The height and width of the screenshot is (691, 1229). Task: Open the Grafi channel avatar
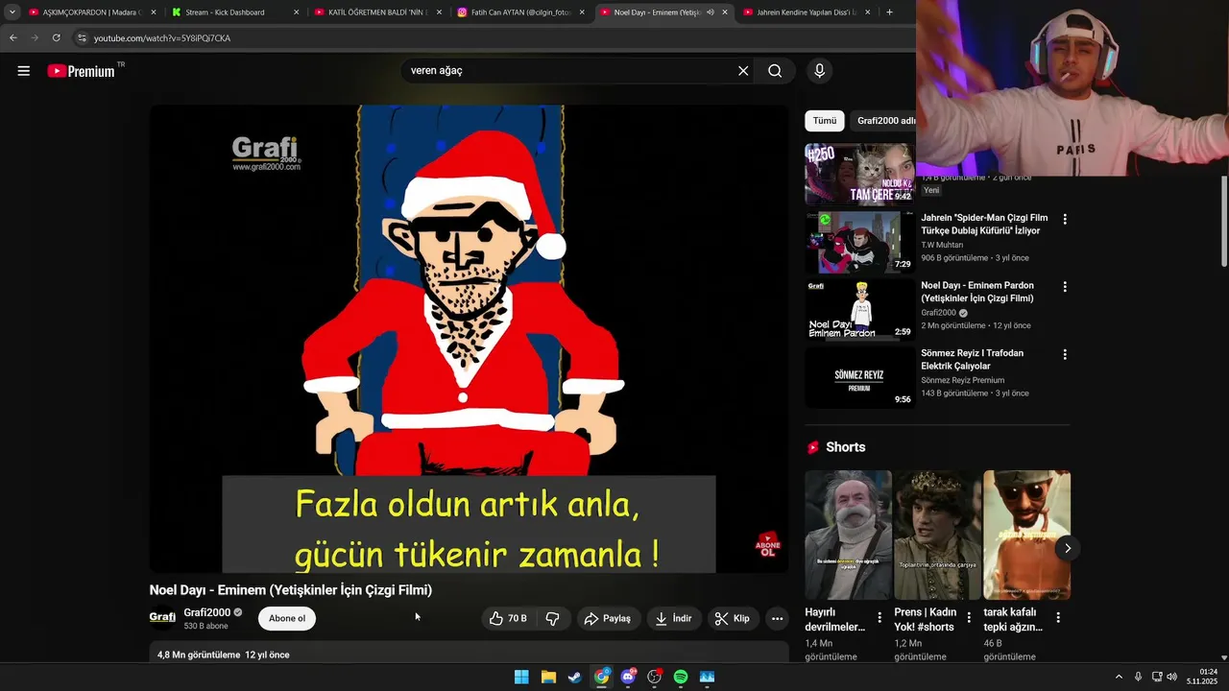pos(162,617)
